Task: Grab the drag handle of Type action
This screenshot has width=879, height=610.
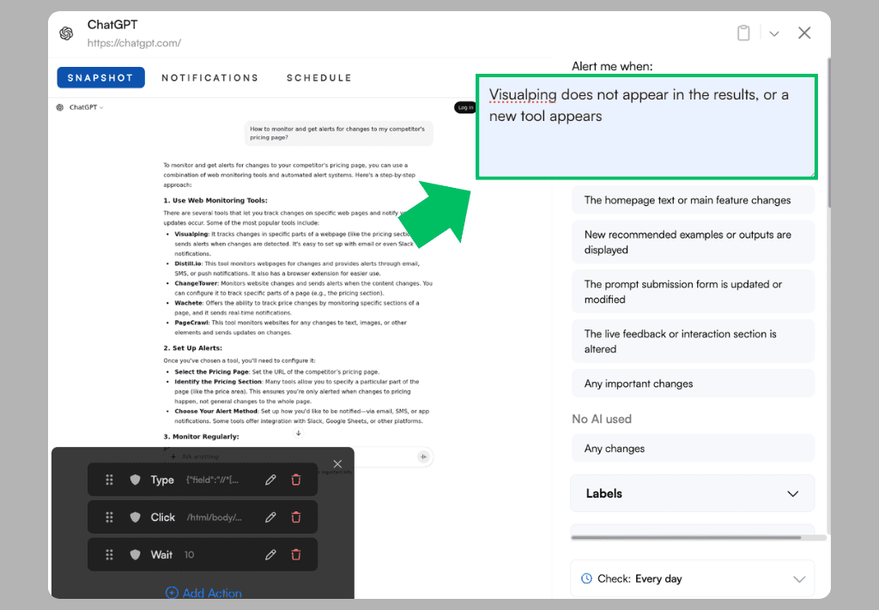Action: [x=109, y=480]
